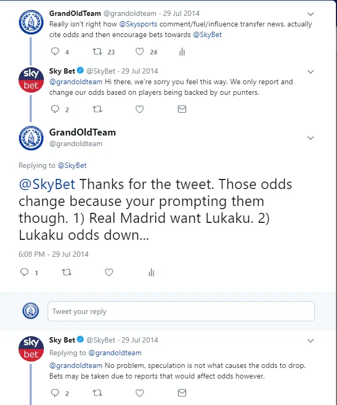Viewport: 337px width, 405px height.
Task: Open the first tweet's more options chevron
Action: [311, 14]
